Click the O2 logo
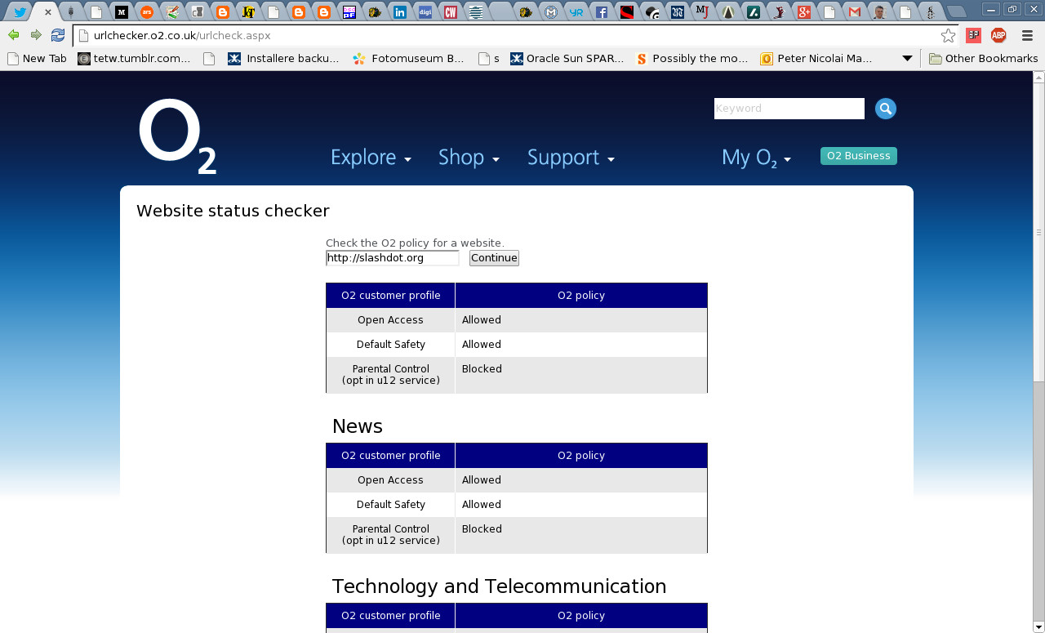 [177, 137]
